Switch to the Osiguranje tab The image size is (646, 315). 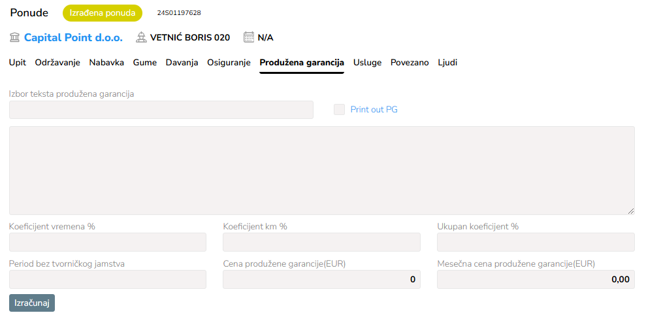(229, 63)
